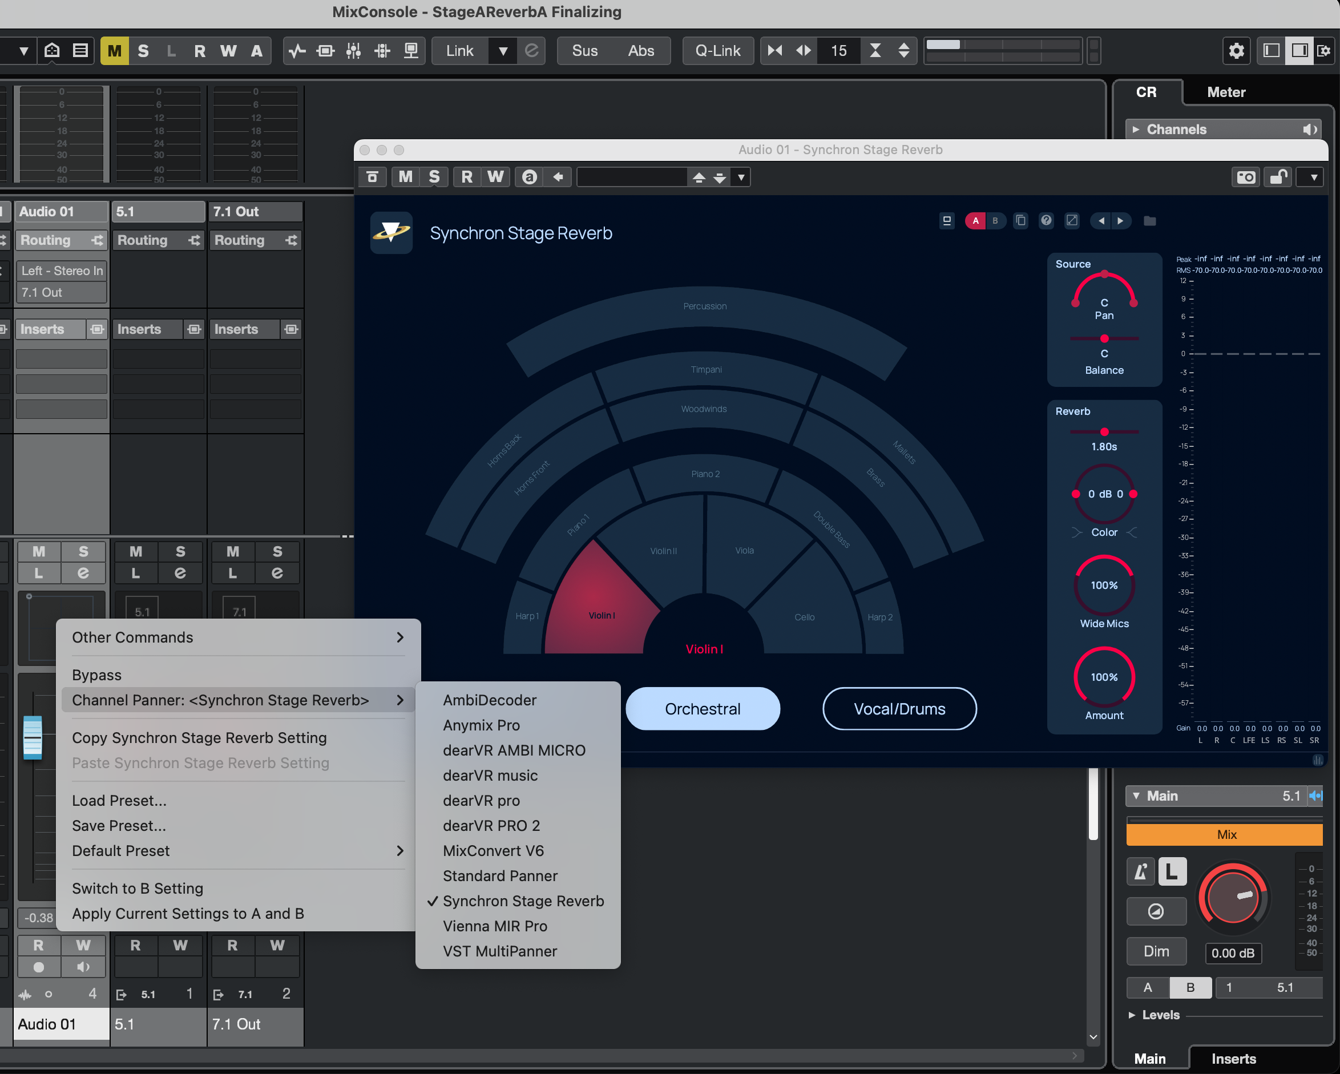
Task: Toggle monitor speaker button on Audio 01
Action: click(83, 967)
